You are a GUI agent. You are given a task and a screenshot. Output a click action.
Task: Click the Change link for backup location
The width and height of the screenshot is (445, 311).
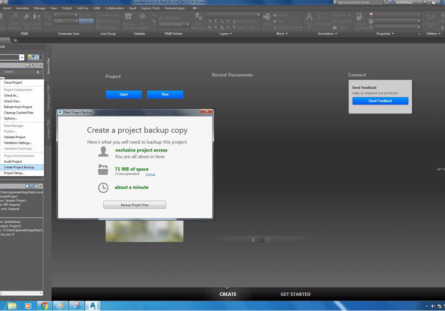pos(150,174)
